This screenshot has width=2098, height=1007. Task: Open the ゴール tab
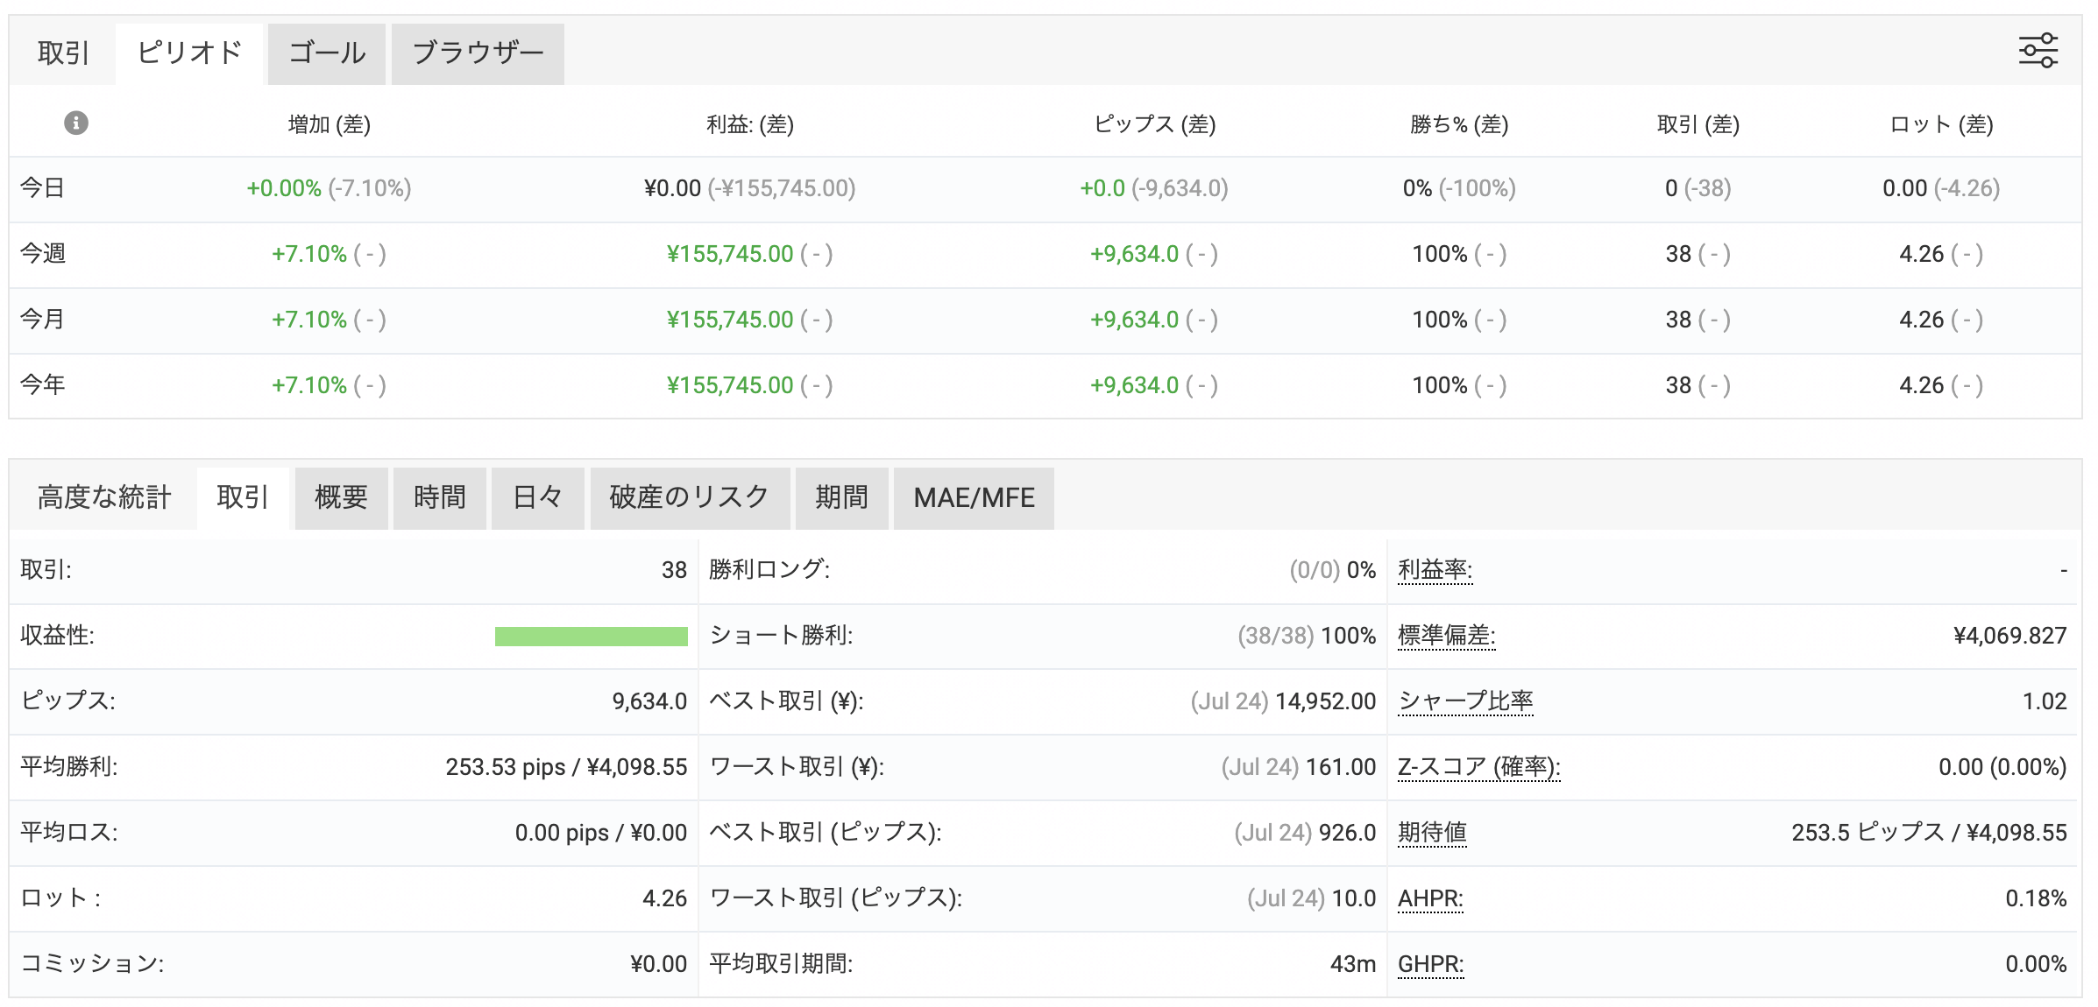(327, 53)
